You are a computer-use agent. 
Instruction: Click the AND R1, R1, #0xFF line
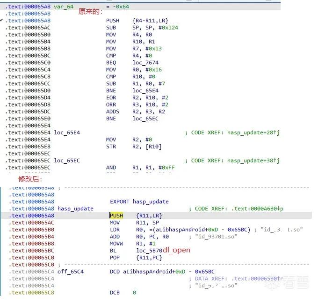point(140,167)
